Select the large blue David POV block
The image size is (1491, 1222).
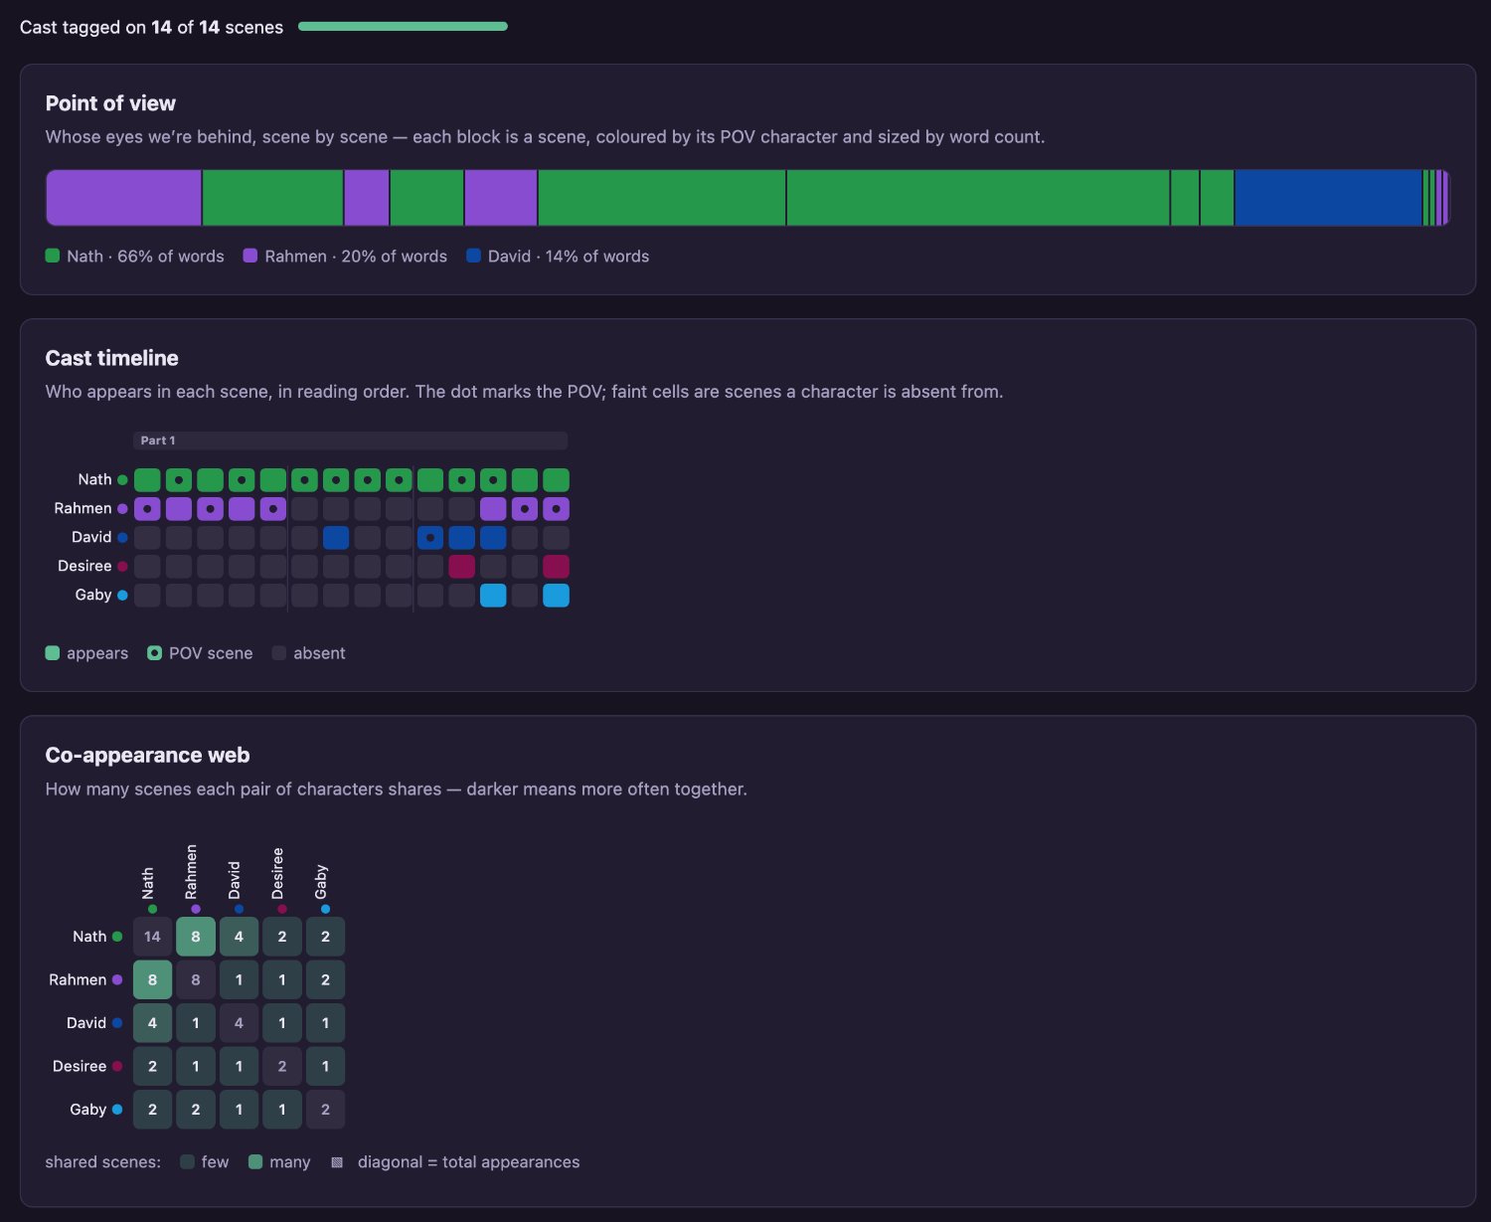[x=1329, y=198]
